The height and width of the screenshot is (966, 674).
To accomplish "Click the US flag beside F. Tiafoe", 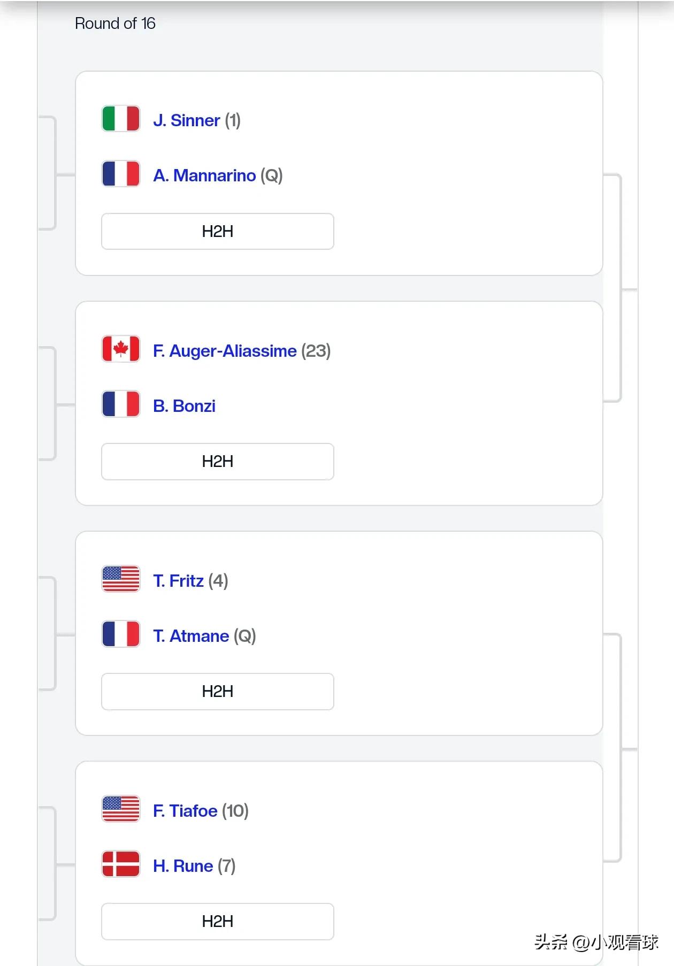I will [121, 809].
